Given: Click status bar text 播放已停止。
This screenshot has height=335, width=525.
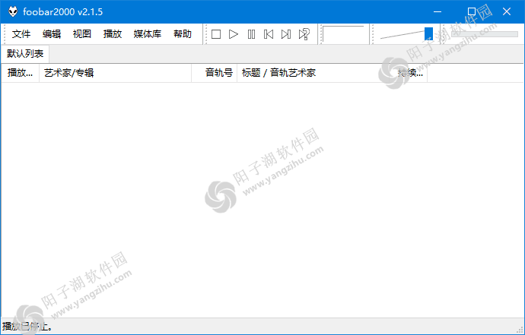Looking at the screenshot, I should point(27,327).
